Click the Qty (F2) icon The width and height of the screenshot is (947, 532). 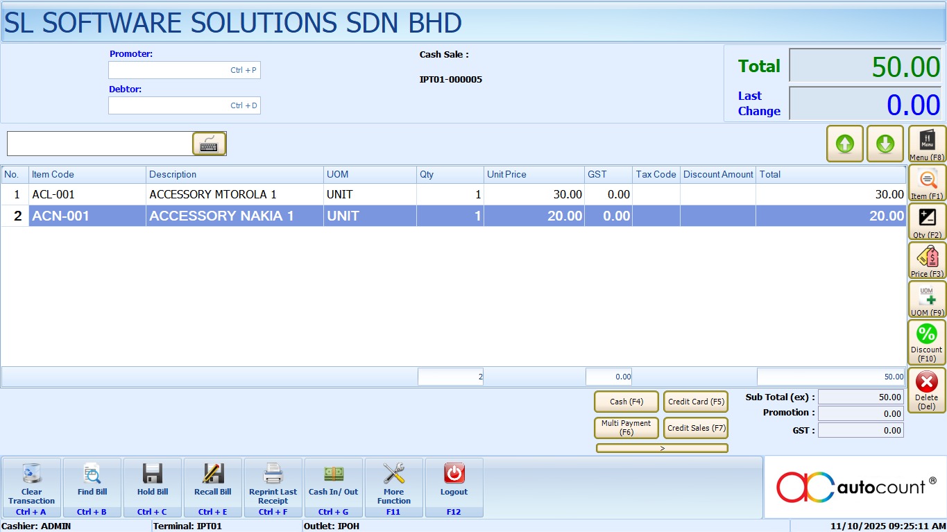(927, 222)
